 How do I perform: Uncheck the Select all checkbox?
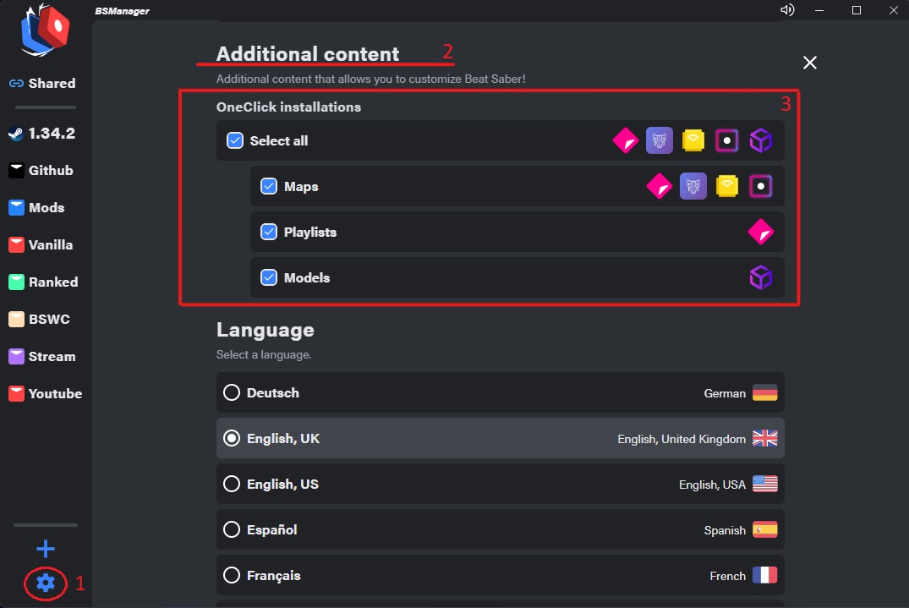(x=235, y=140)
